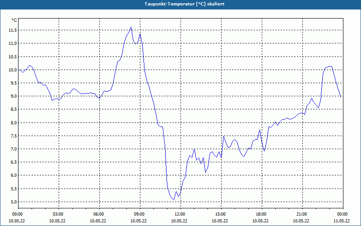The image size is (361, 226).
Task: Click the 6,0 y-axis label
Action: tap(14, 175)
